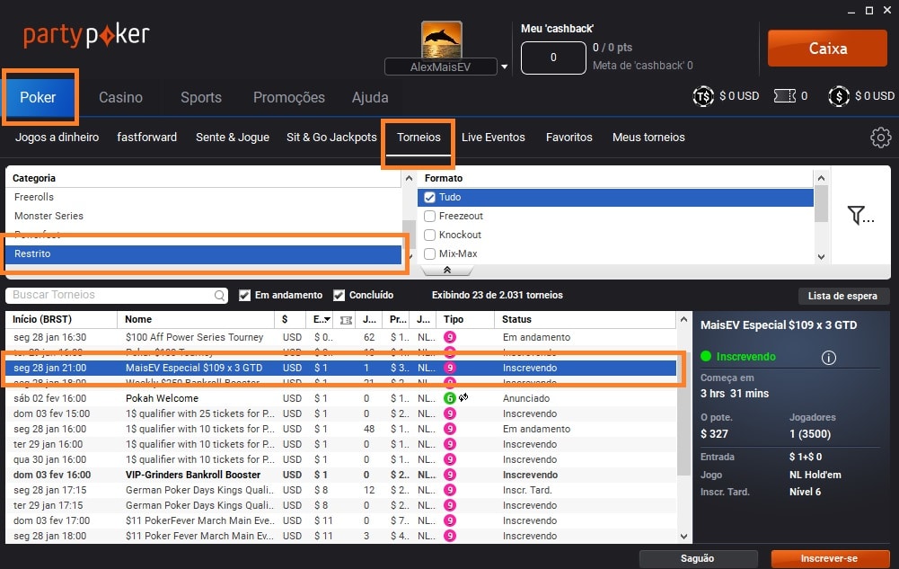Switch to Jogos a dinheiro

pos(57,138)
